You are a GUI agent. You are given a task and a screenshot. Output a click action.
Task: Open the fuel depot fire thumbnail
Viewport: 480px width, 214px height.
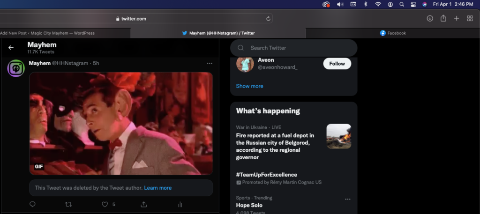point(338,136)
